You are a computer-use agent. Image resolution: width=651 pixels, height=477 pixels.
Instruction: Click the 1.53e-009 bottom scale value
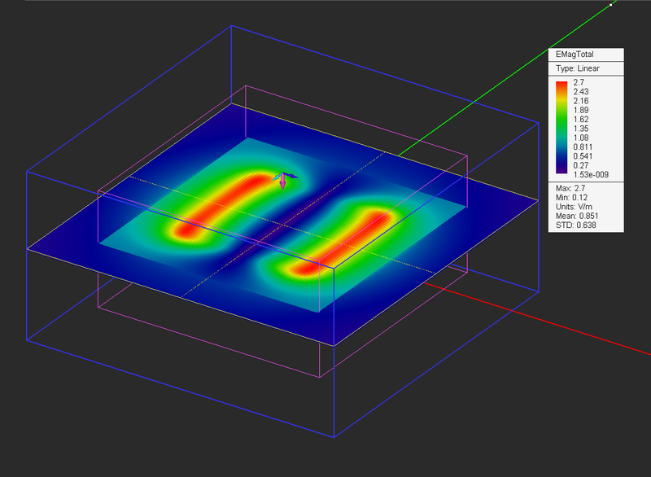(x=591, y=175)
